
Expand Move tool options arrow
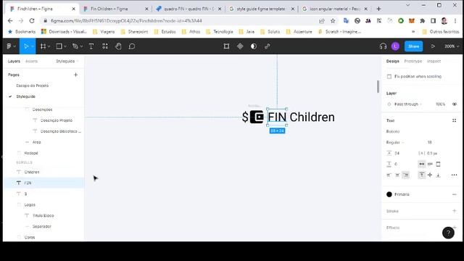coord(32,46)
